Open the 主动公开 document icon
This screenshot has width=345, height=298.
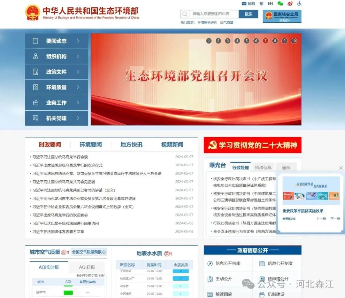[210, 279]
